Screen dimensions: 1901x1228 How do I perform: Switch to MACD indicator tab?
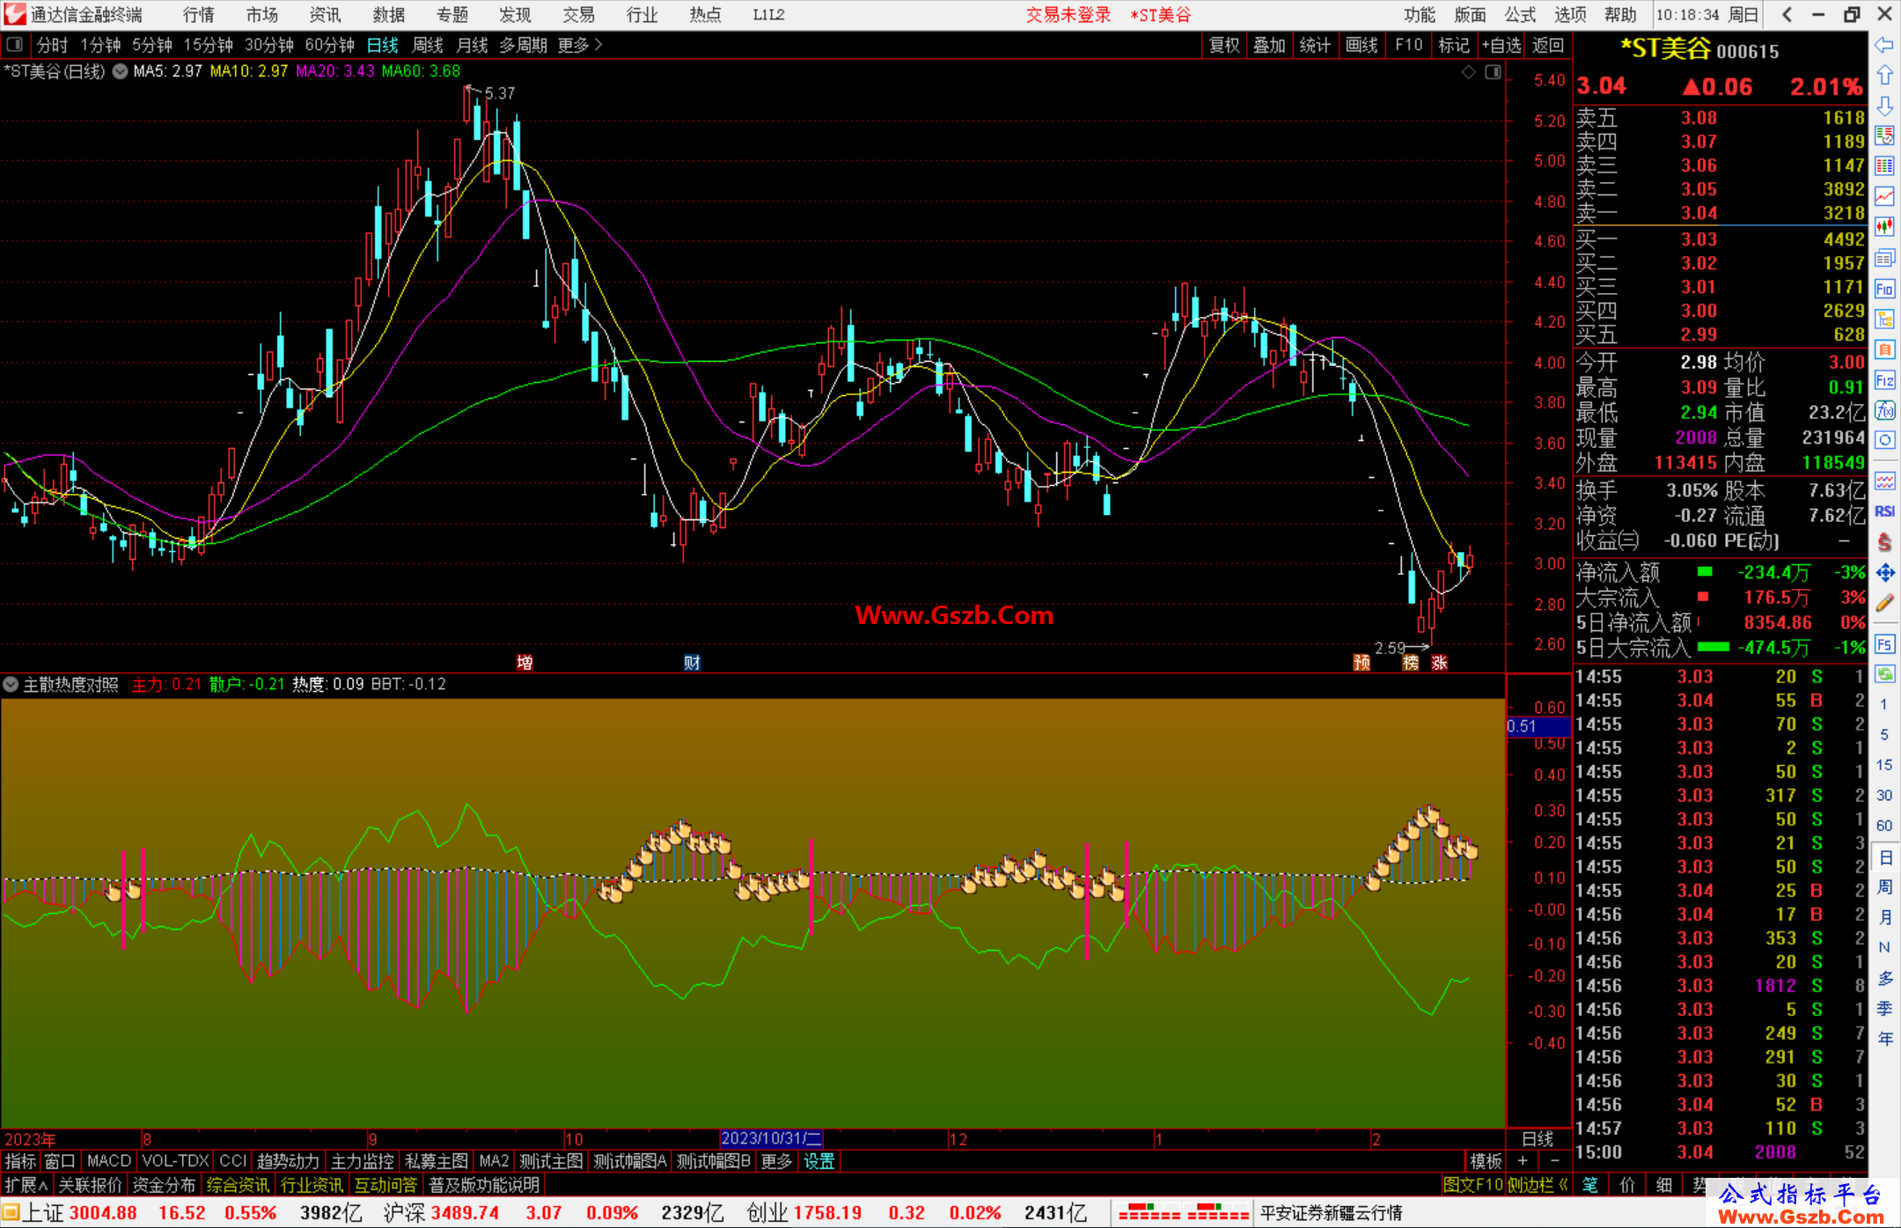[x=108, y=1161]
